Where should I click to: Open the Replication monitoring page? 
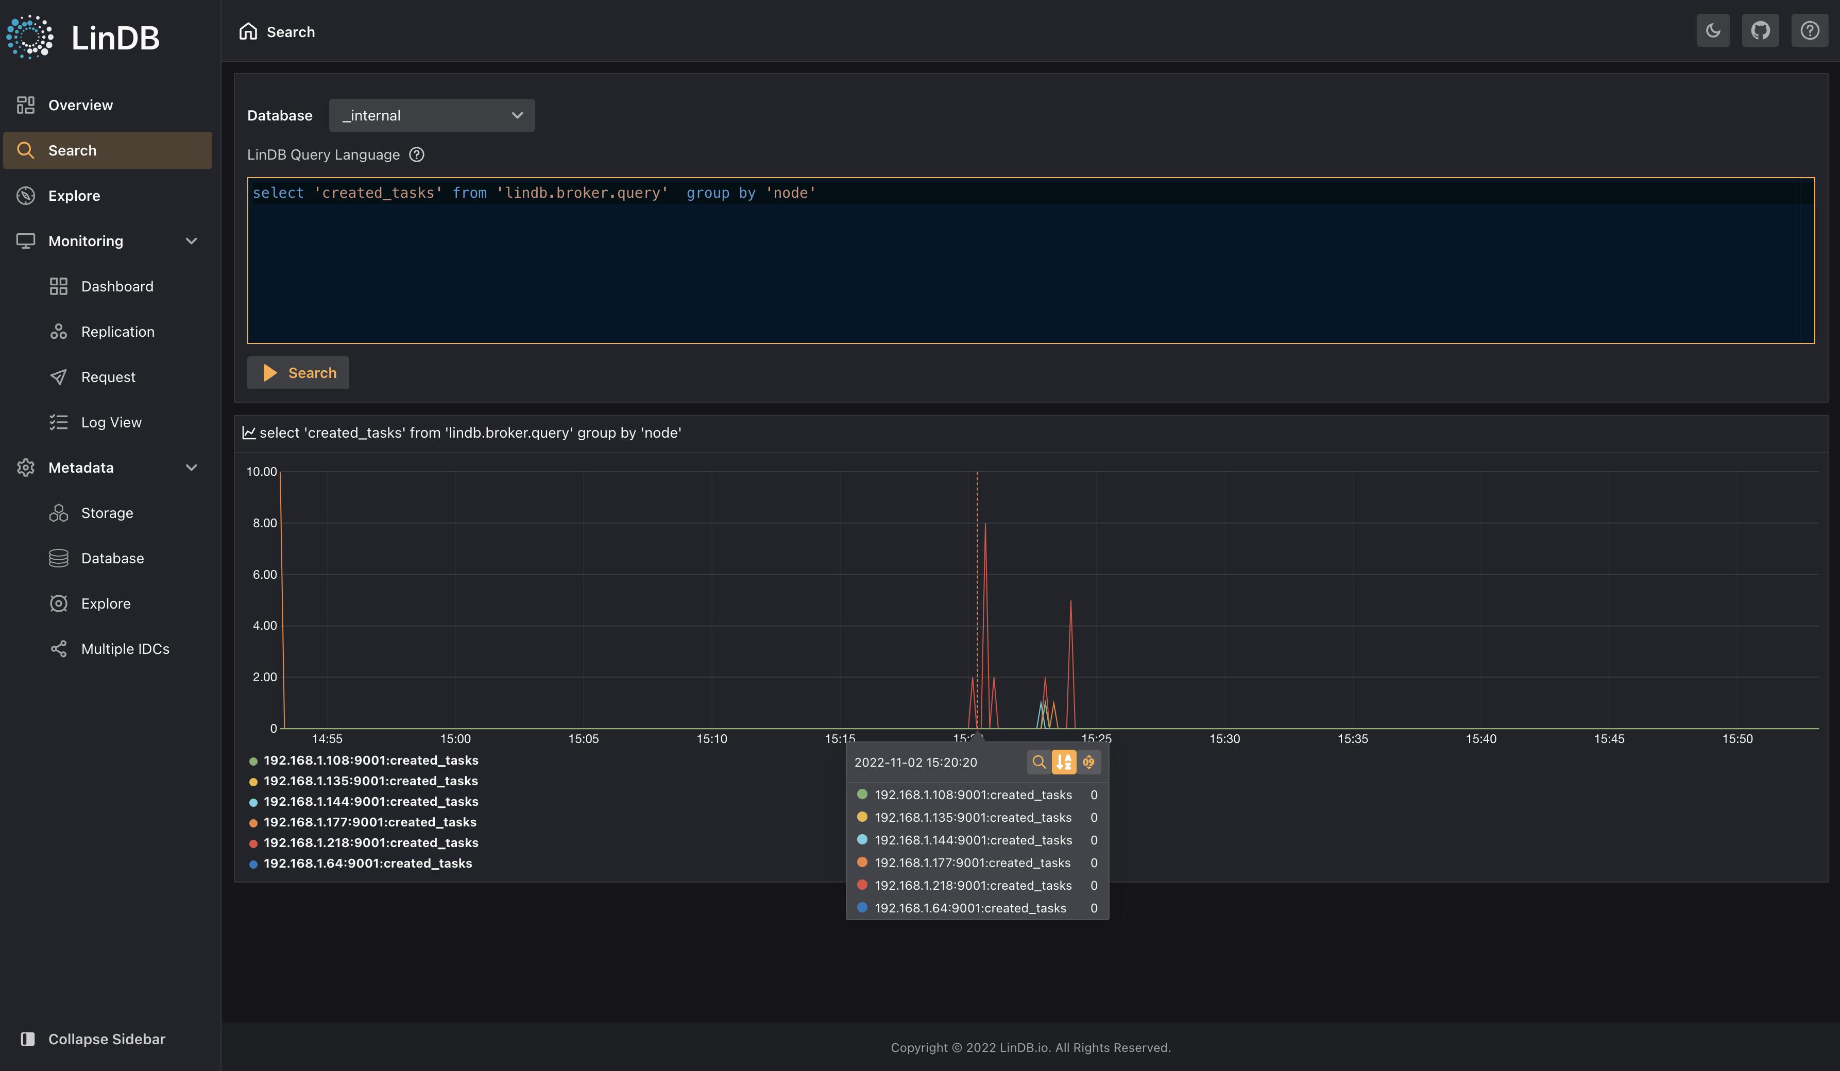tap(117, 332)
